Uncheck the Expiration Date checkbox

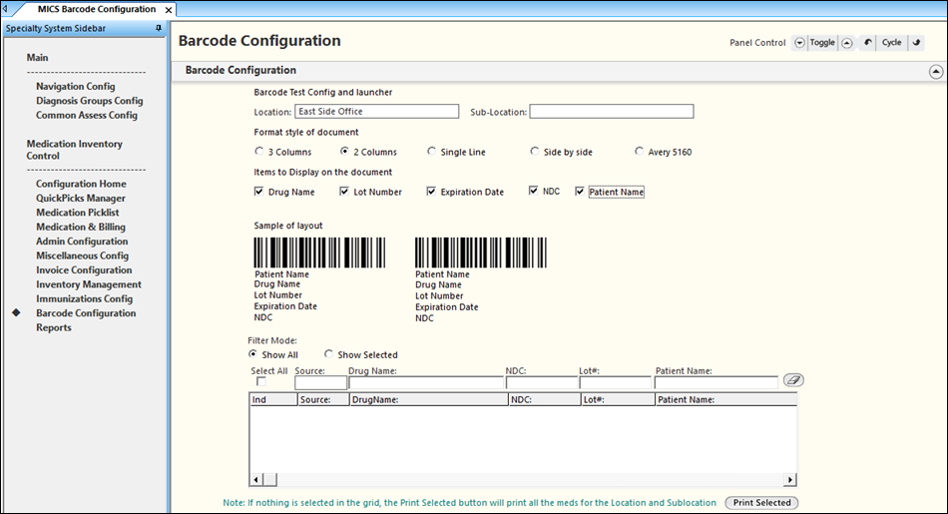pyautogui.click(x=431, y=191)
